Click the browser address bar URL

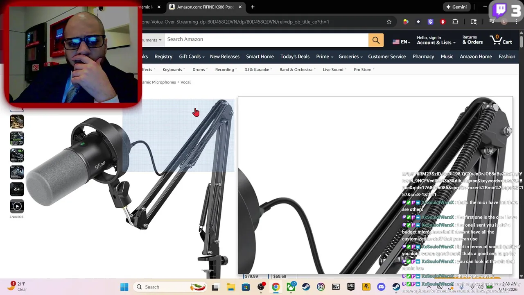point(236,22)
